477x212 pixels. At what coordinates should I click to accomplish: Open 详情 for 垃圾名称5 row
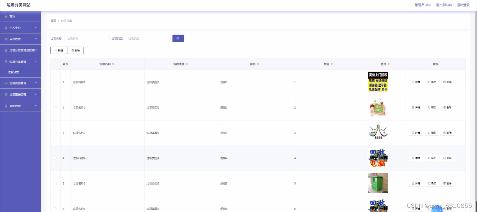[x=416, y=183]
